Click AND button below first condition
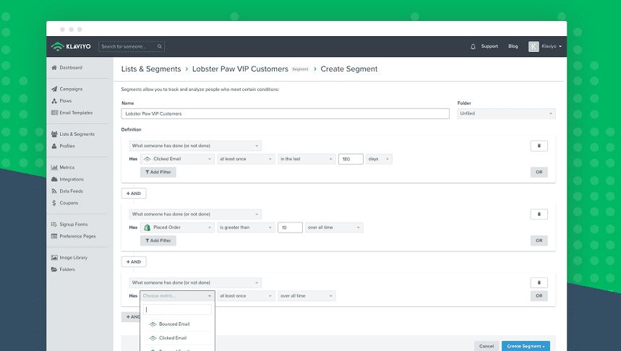 coord(134,194)
